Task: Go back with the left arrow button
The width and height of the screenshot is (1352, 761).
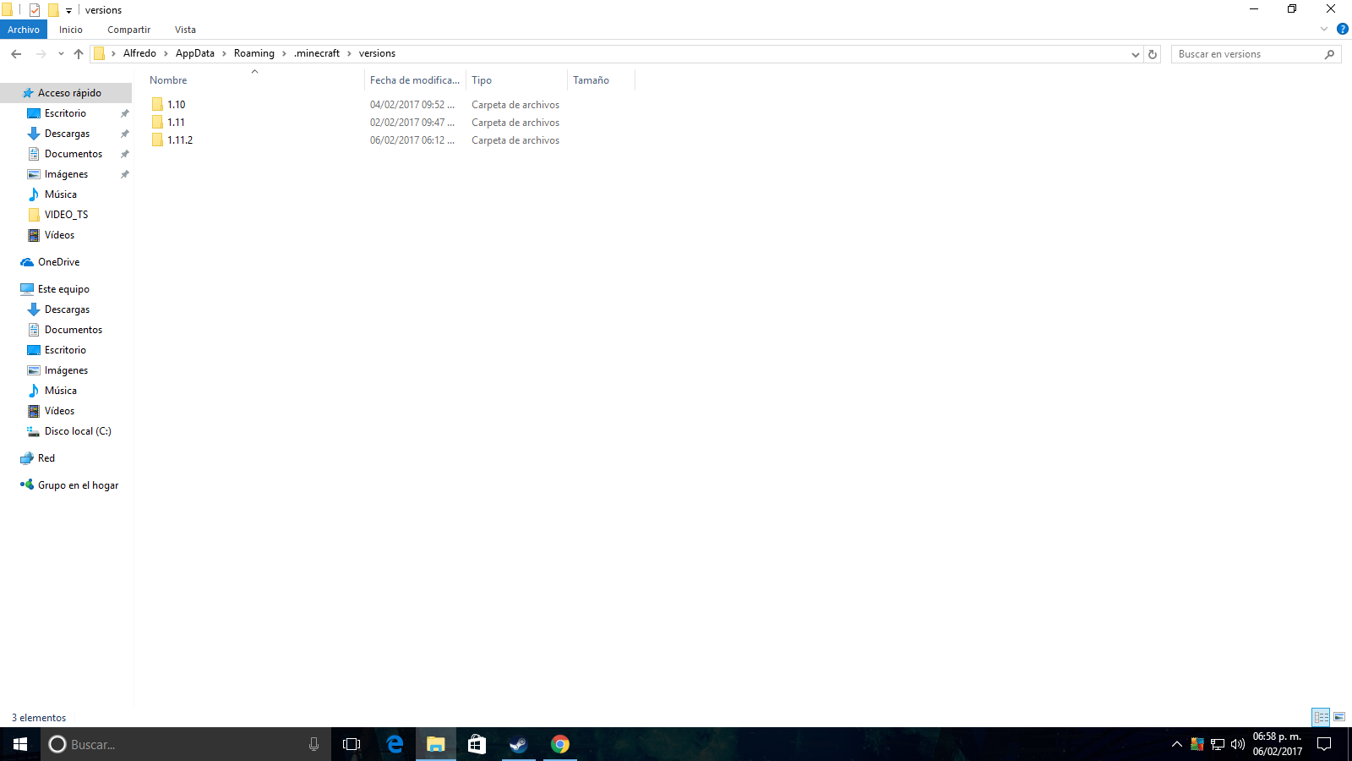Action: [x=16, y=54]
